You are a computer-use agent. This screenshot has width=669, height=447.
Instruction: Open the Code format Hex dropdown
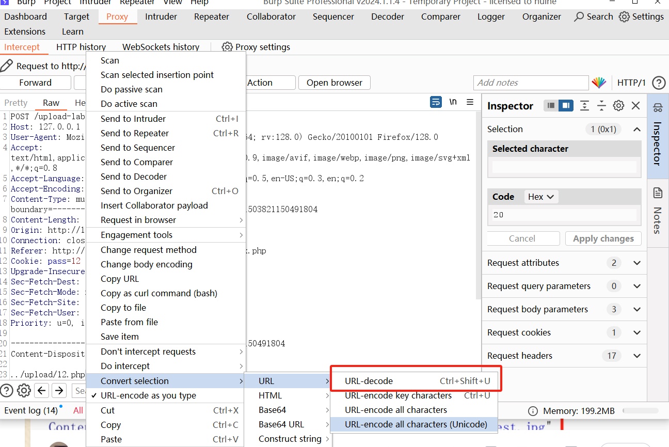pyautogui.click(x=541, y=197)
